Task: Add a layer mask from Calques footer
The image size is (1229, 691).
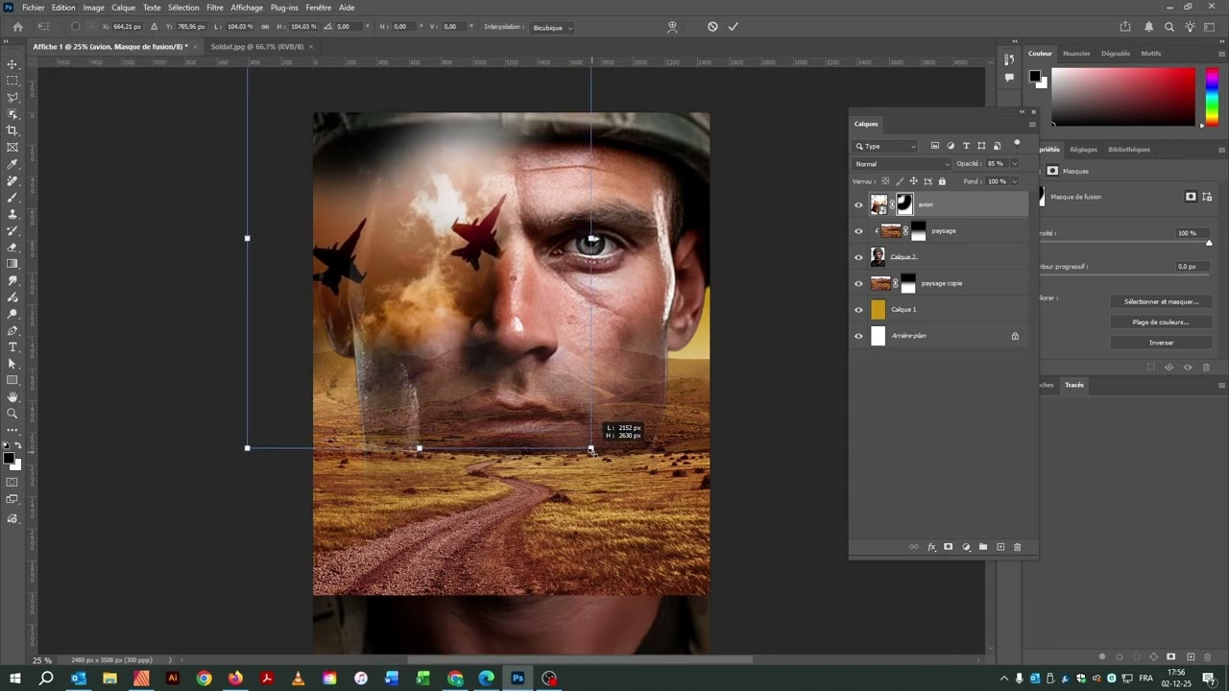Action: tap(948, 547)
